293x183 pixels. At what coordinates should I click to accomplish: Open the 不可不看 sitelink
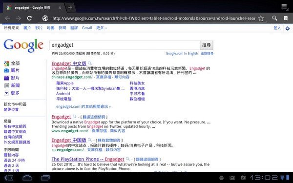(x=137, y=94)
